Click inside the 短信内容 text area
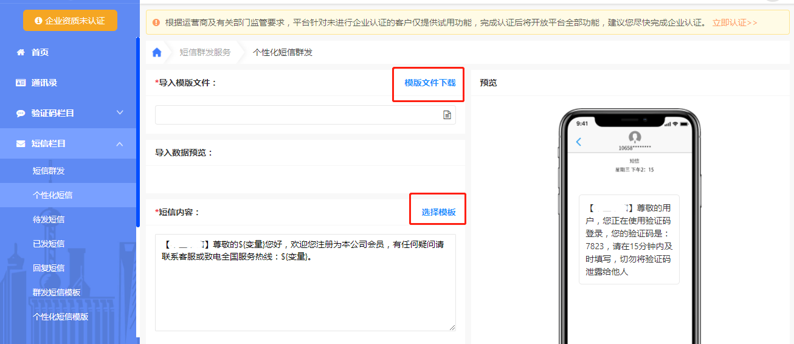 tap(305, 292)
